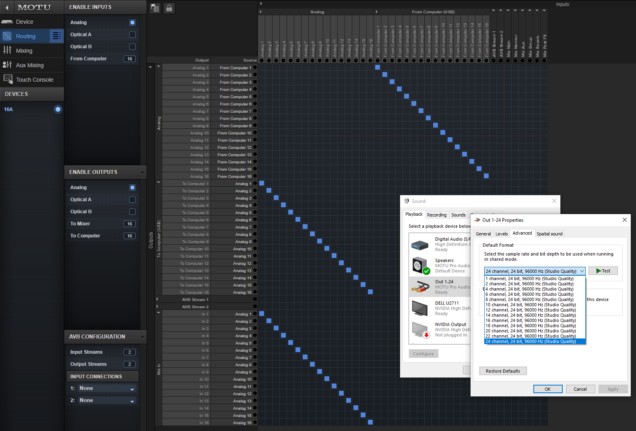Image resolution: width=636 pixels, height=431 pixels.
Task: Click the To Mixer count field
Action: (130, 224)
